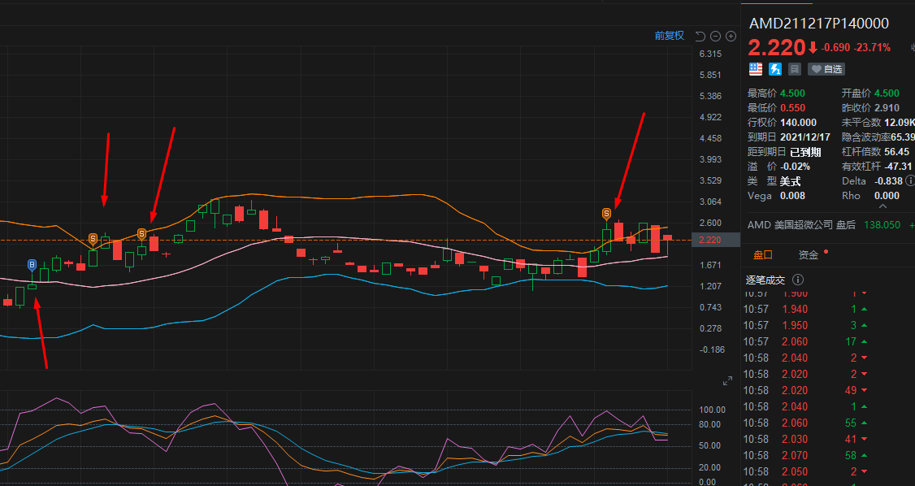Viewport: 915px width, 486px height.
Task: Click the rightmost orange S sell marker
Action: (607, 214)
